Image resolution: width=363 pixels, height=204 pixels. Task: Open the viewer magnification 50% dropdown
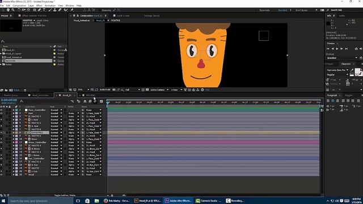coord(83,90)
